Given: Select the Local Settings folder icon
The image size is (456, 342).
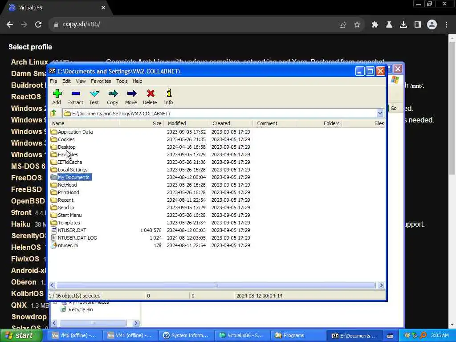Looking at the screenshot, I should click(53, 170).
